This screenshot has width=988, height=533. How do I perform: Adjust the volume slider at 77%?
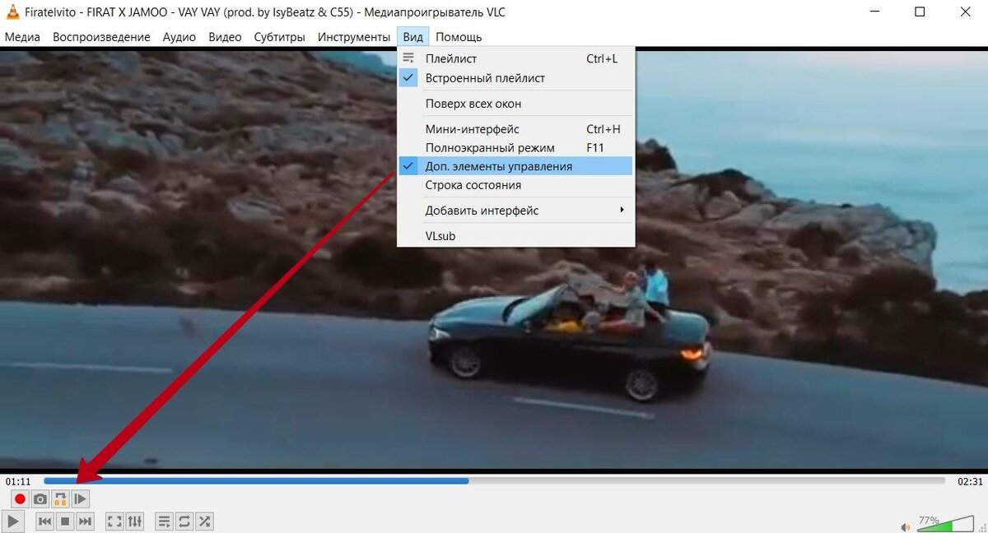945,524
